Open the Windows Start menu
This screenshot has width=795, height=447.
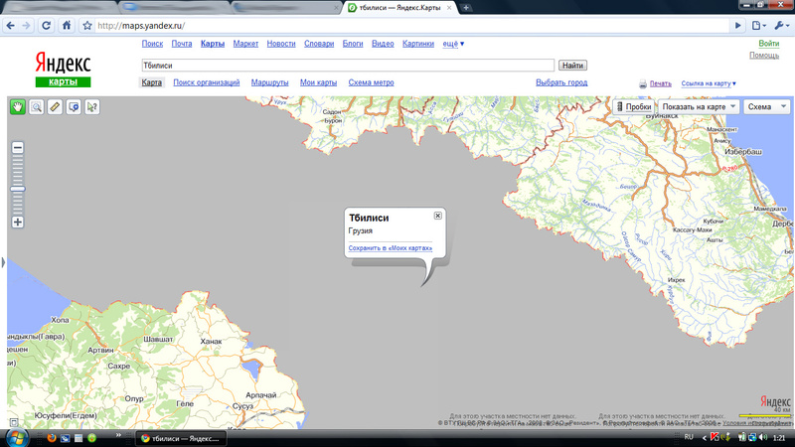[15, 437]
